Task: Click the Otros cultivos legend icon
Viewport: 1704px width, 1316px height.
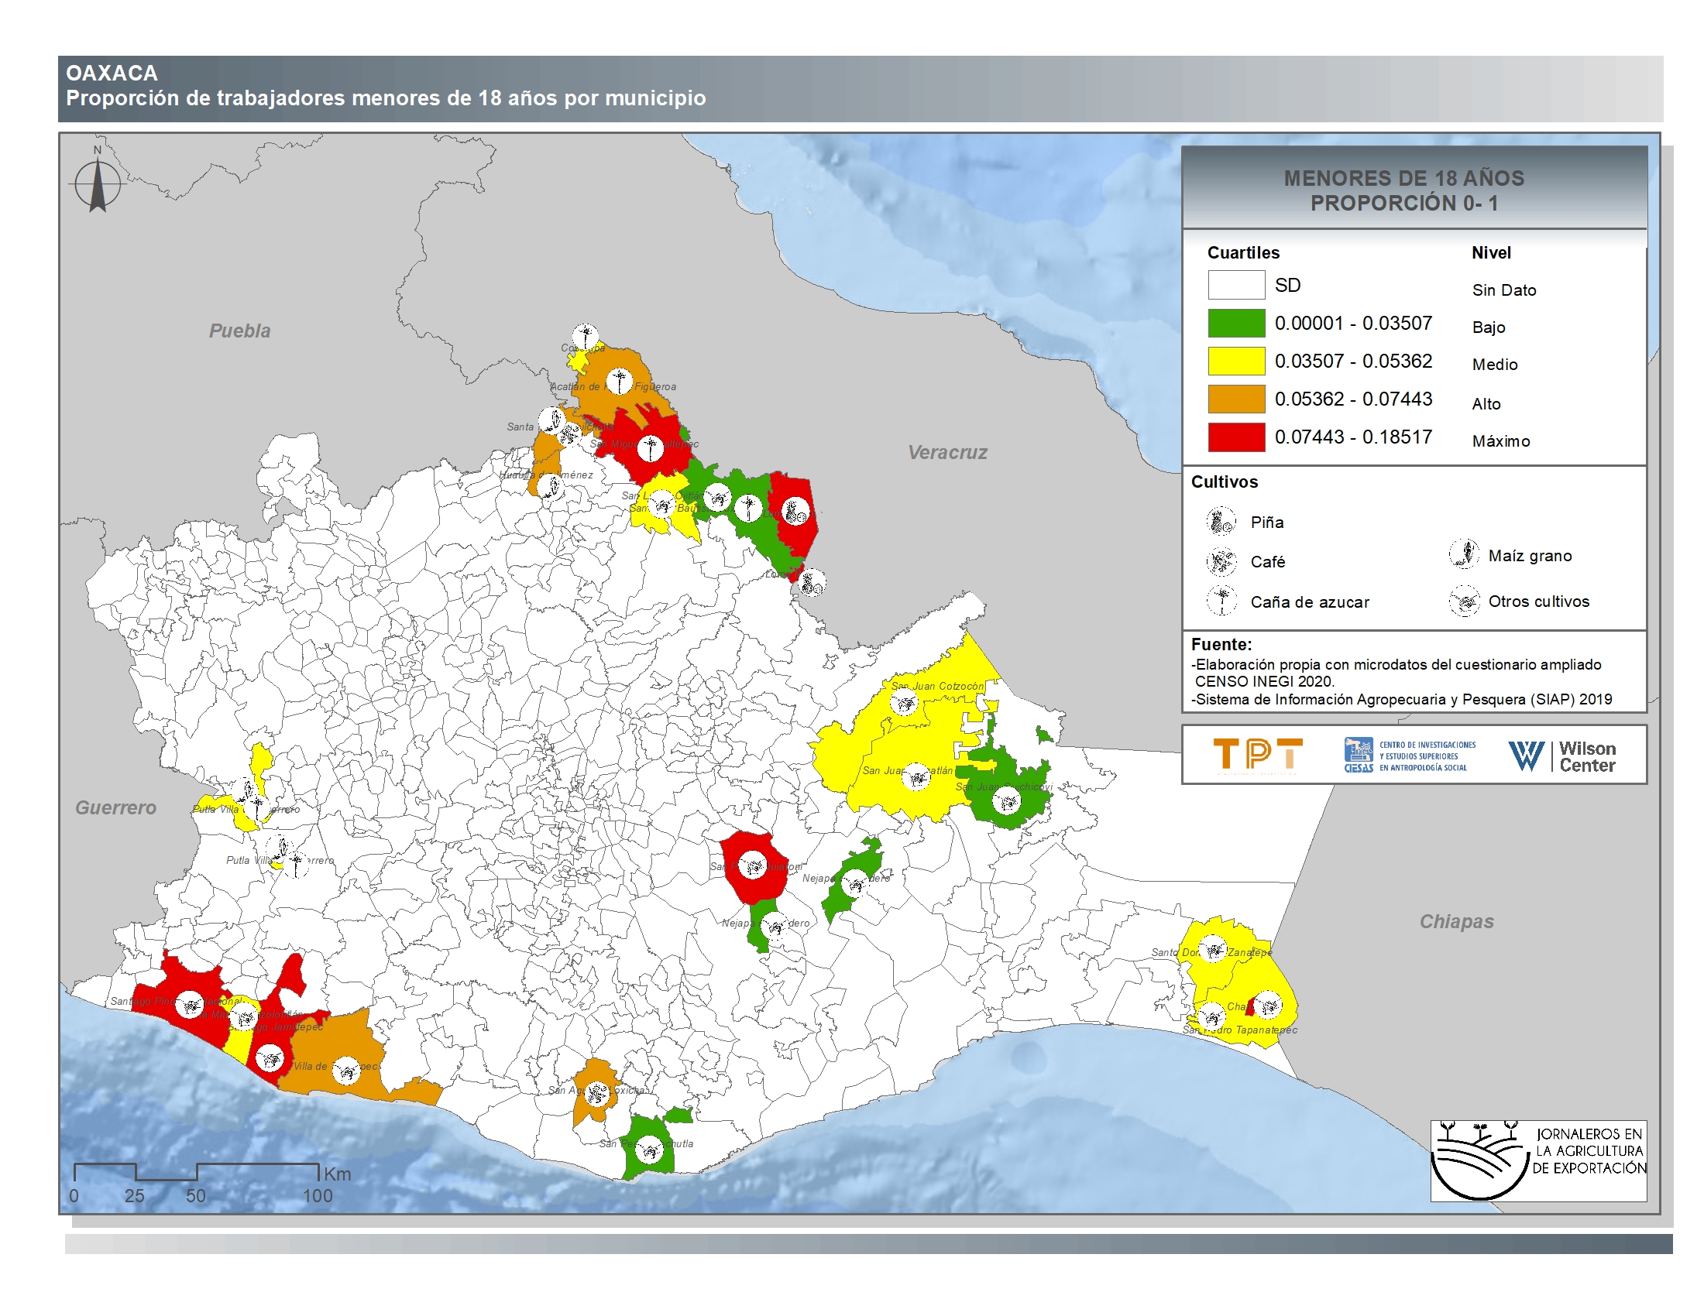Action: click(1464, 600)
